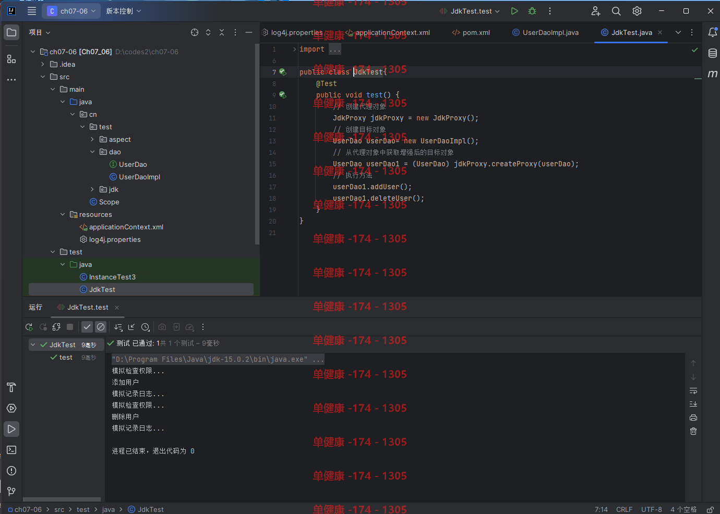Open IDE settings gear
This screenshot has width=720, height=514.
click(637, 11)
